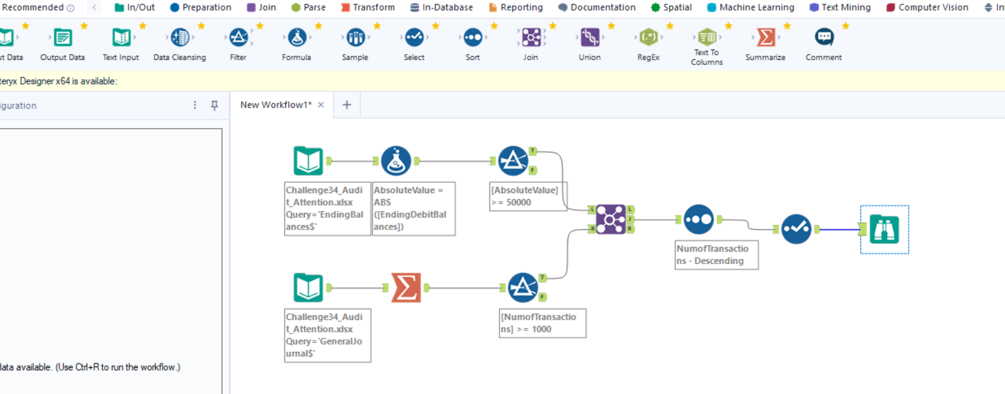The height and width of the screenshot is (394, 1005).
Task: Open the Configuration panel options menu
Action: click(x=195, y=105)
